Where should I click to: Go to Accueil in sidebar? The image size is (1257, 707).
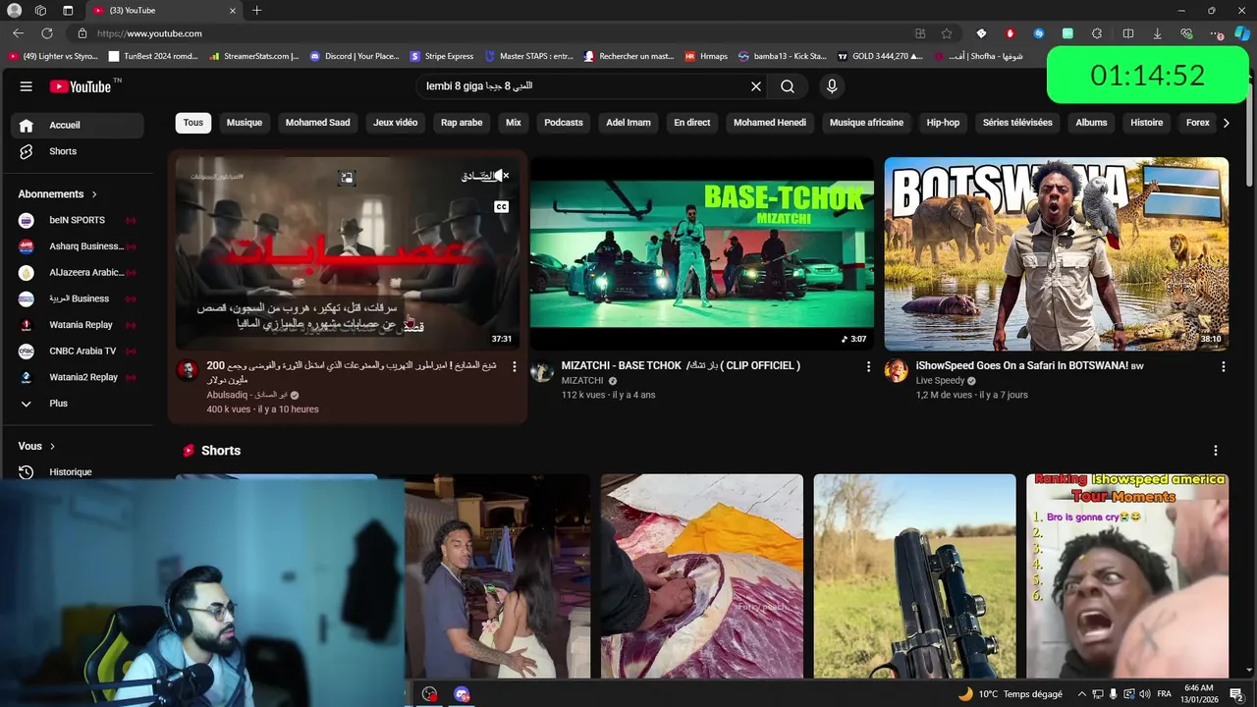click(x=78, y=125)
